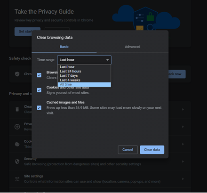Image resolution: width=207 pixels, height=193 pixels.
Task: Click the 'Clear browsing data' dialog title
Action: (55, 38)
